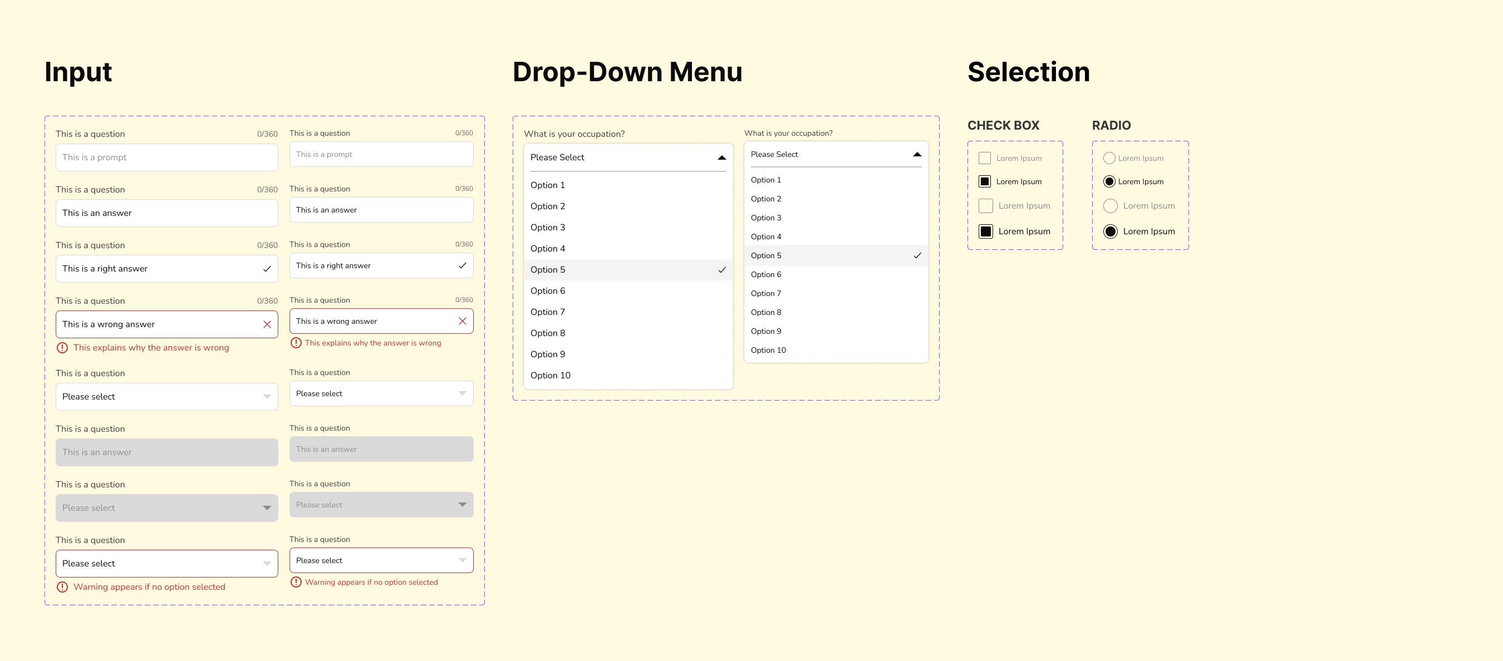This screenshot has height=661, width=1503.
Task: Choose Option 10 in the small dropdown list
Action: click(x=768, y=350)
